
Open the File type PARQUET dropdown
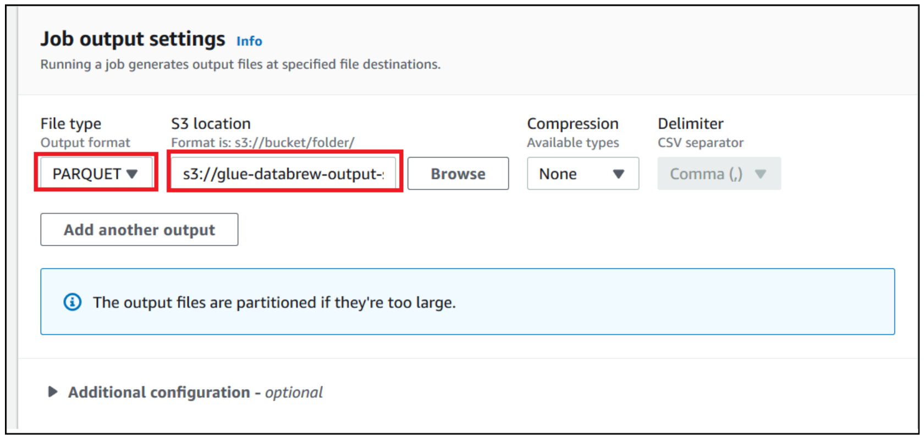point(96,174)
